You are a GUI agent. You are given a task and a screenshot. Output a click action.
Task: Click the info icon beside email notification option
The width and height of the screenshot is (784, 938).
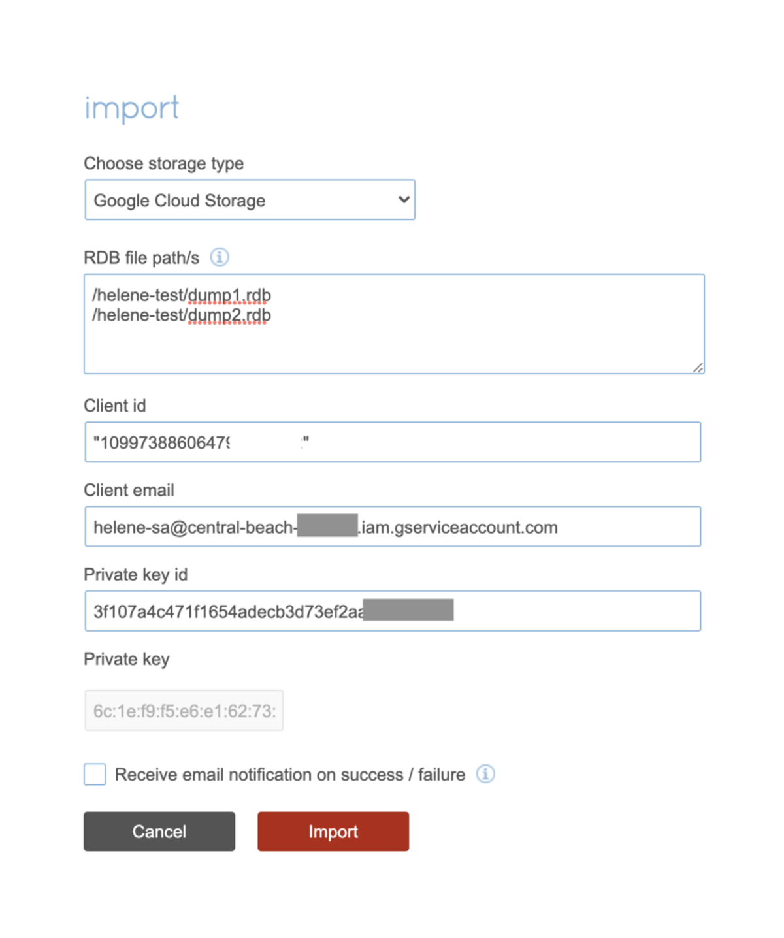[486, 773]
